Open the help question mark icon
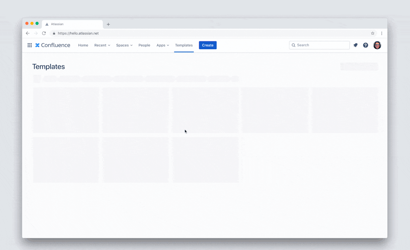Viewport: 410px width, 250px height. coord(366,45)
